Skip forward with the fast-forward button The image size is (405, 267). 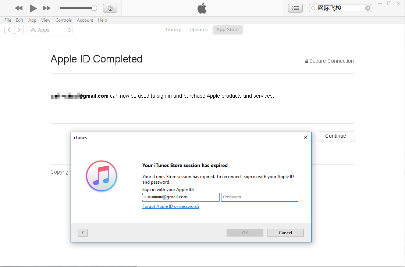click(x=47, y=8)
